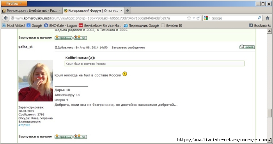
Task: Open the Sweden IS bookmark
Action: (x=172, y=26)
